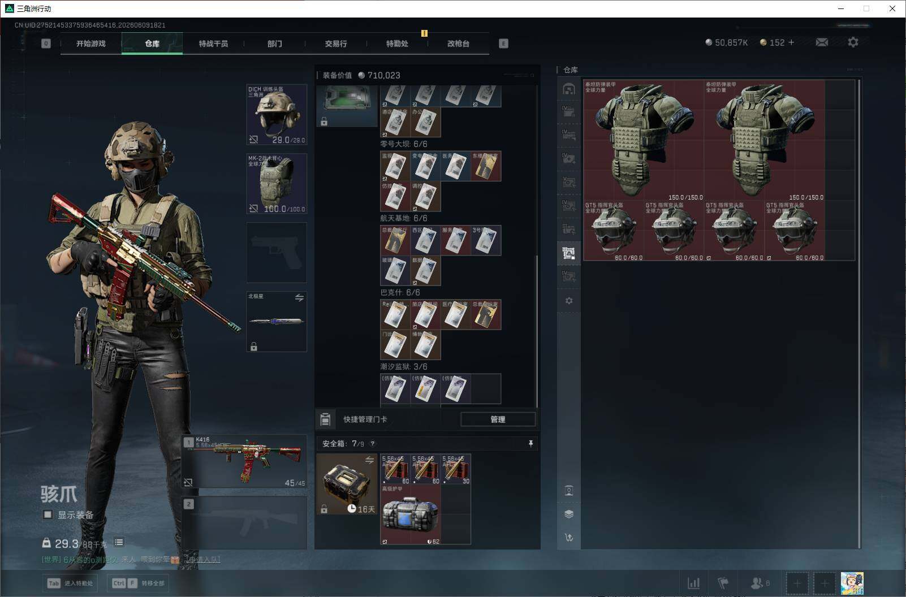Select the first Titan body armor in warehouse

tap(644, 140)
